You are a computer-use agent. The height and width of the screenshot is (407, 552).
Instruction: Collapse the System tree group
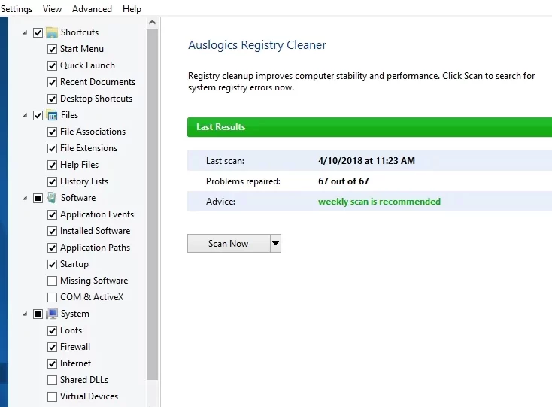point(25,314)
